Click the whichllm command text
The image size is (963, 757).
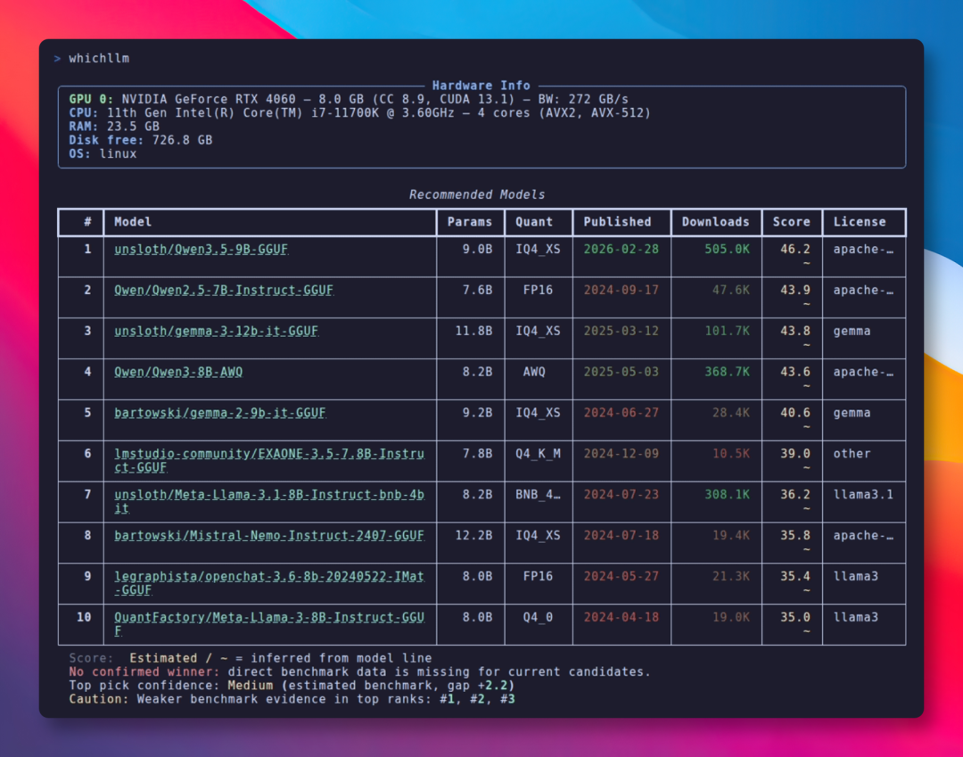pos(99,58)
